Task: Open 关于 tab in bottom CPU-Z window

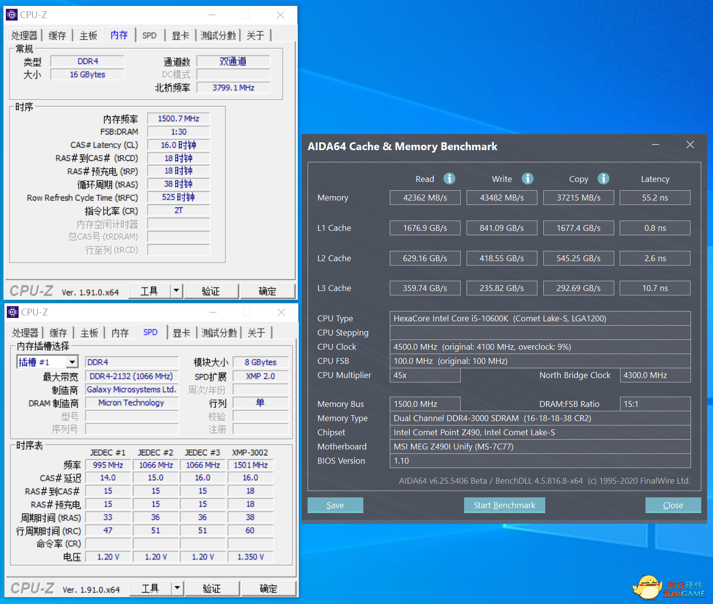Action: click(256, 333)
